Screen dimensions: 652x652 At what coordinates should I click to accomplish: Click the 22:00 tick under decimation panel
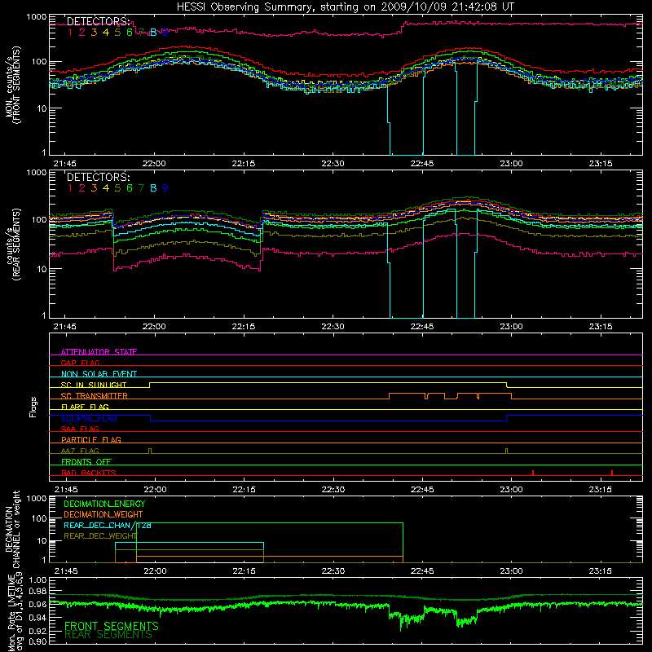coord(155,571)
